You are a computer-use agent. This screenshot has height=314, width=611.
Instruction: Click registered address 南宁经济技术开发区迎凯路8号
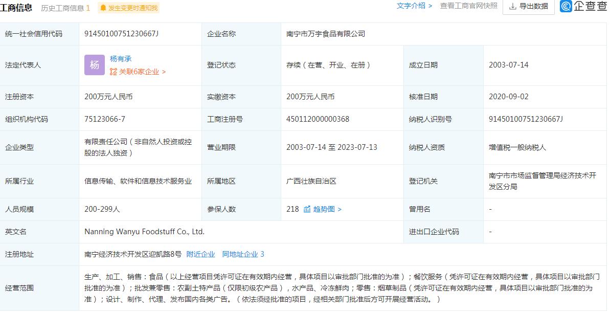pos(133,254)
